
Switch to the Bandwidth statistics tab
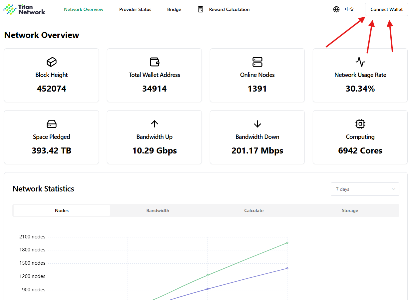click(x=158, y=210)
